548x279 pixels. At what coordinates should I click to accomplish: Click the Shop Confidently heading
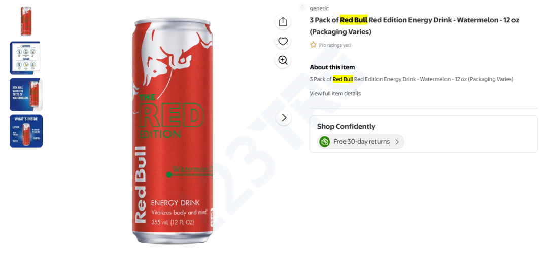pyautogui.click(x=347, y=126)
